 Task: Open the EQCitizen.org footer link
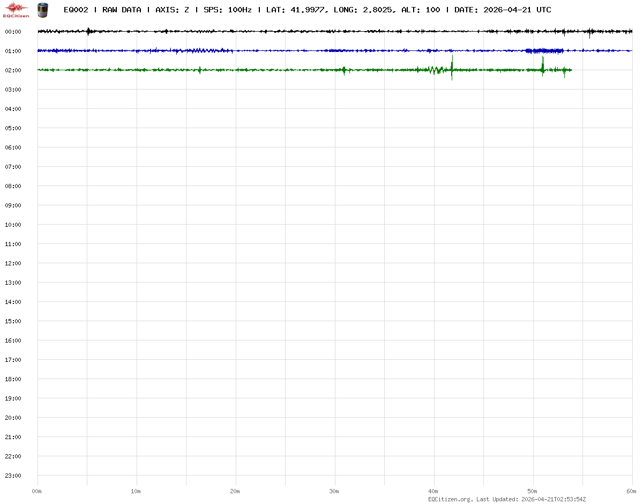pos(450,499)
